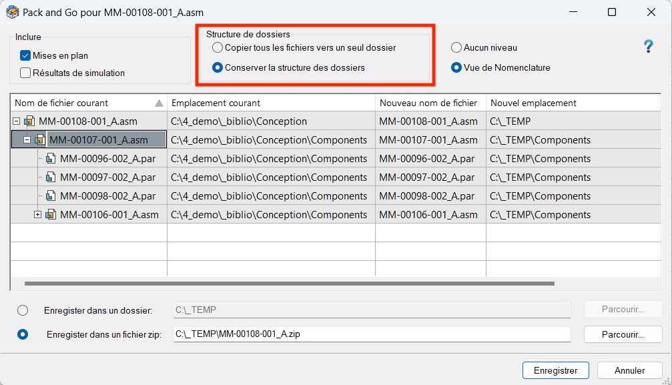Viewport: 672px width, 385px height.
Task: Select the MM-00098-002_A.par row name
Action: click(x=107, y=196)
